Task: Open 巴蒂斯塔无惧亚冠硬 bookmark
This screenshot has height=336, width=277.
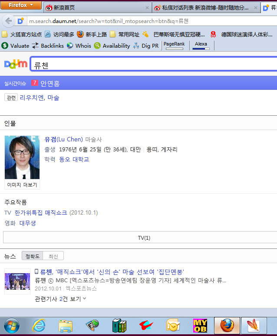Action: pos(173,34)
